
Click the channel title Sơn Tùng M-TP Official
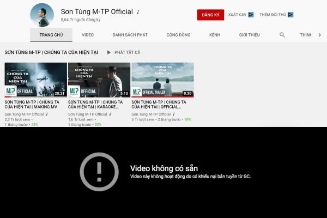(x=97, y=11)
